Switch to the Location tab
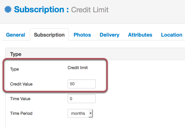 (172, 35)
